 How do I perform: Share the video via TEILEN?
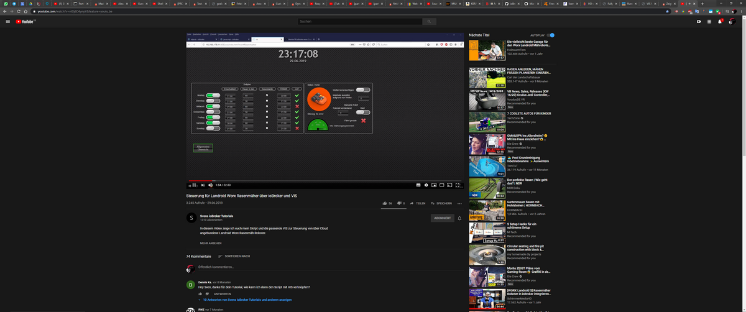(x=418, y=203)
